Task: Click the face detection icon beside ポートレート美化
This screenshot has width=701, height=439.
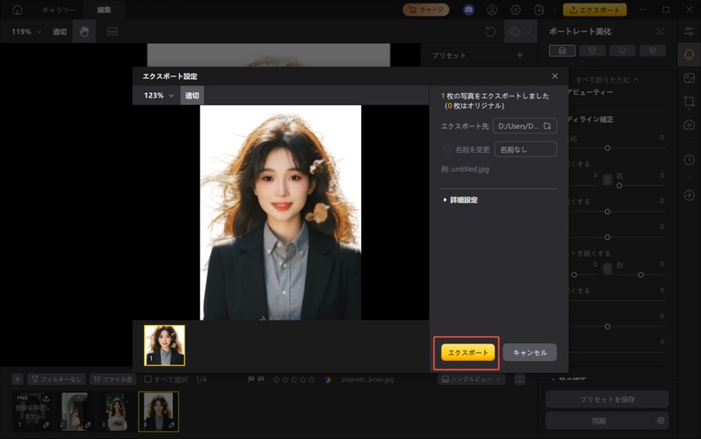Action: (660, 32)
